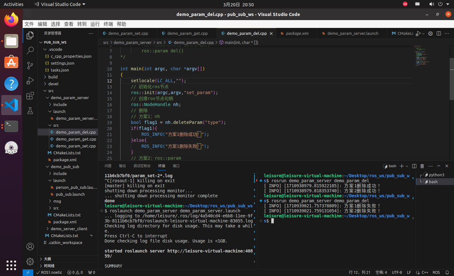
Task: Open the Accounts icon in activity bar
Action: (x=30, y=247)
